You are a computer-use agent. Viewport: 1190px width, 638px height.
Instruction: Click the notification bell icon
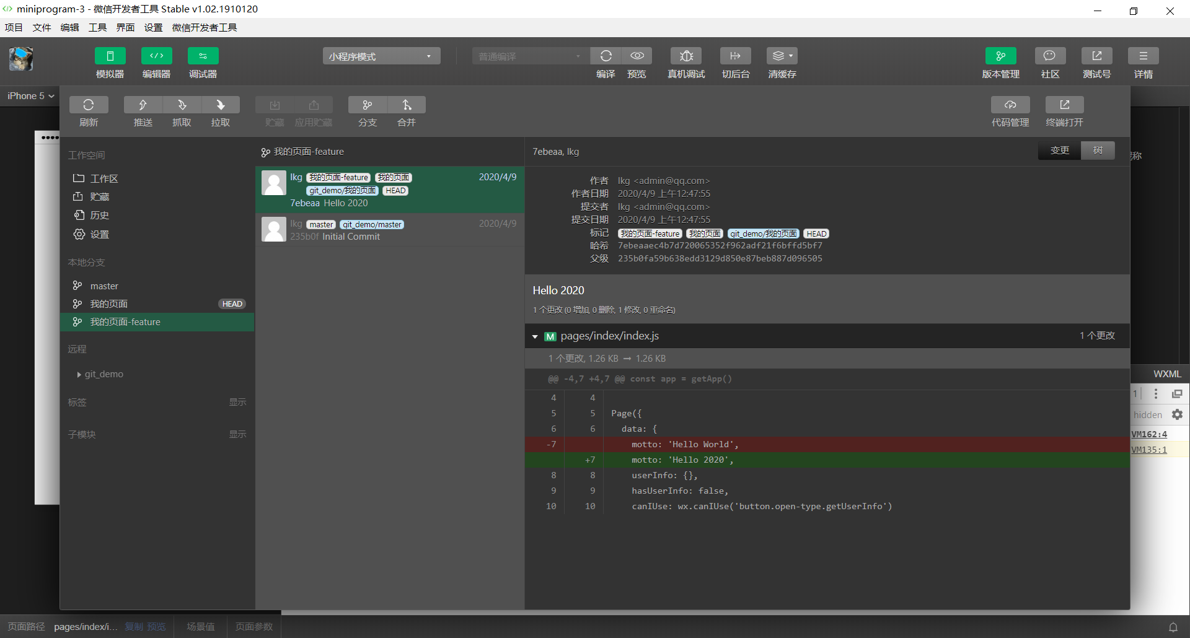click(x=1173, y=627)
